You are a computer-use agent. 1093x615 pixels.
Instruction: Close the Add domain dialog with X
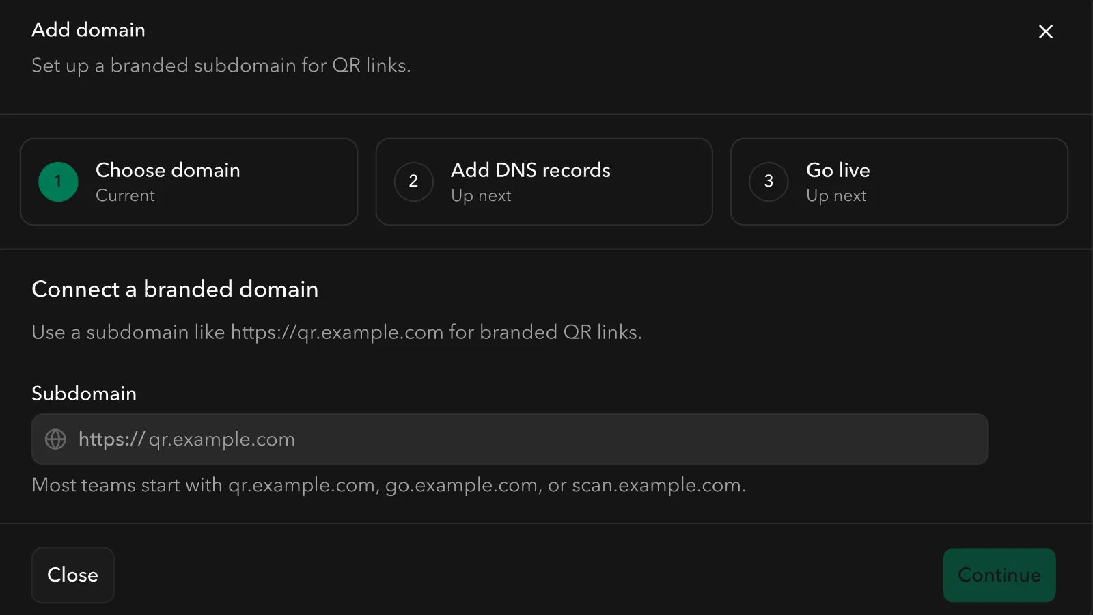(1045, 31)
